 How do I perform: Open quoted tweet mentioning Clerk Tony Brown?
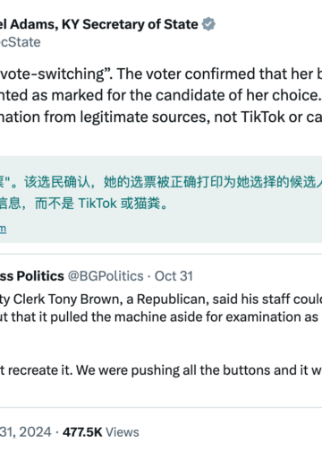161,299
